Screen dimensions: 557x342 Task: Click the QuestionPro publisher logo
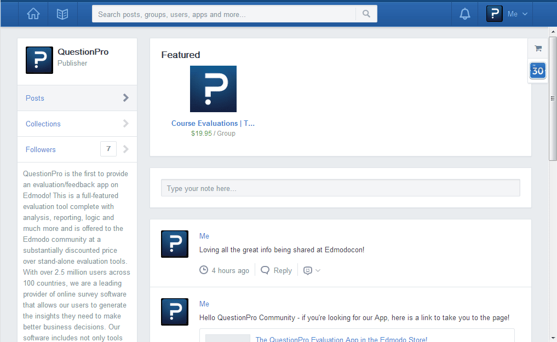(x=39, y=60)
